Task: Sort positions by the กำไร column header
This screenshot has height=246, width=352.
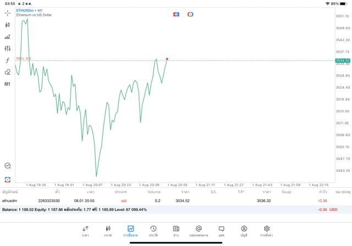Action: point(323,192)
